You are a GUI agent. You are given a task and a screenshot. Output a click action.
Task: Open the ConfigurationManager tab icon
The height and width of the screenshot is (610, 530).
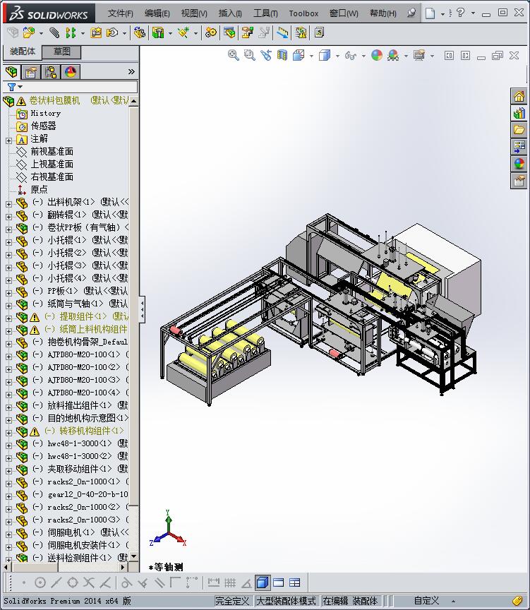(51, 72)
